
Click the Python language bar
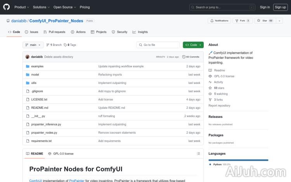[238, 160]
